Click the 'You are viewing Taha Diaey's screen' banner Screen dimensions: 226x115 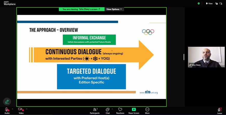point(81,9)
